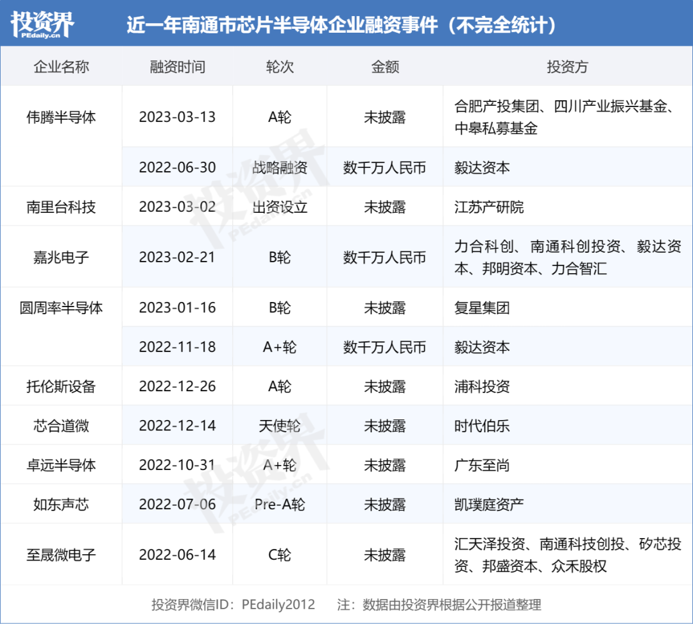Click the company name "伟腾半导体"
The height and width of the screenshot is (624, 693).
[61, 117]
